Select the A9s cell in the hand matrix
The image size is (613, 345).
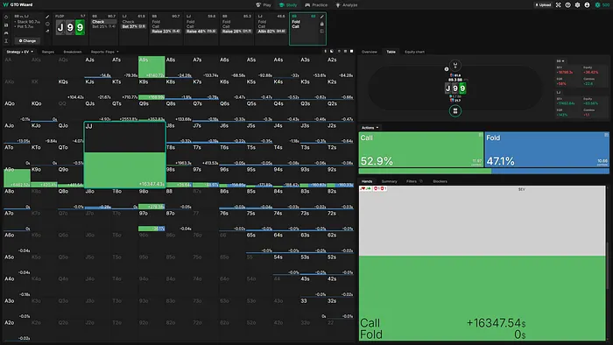(x=151, y=67)
